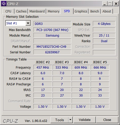Click serial number 62659967
The image size is (120, 125).
(52, 52)
